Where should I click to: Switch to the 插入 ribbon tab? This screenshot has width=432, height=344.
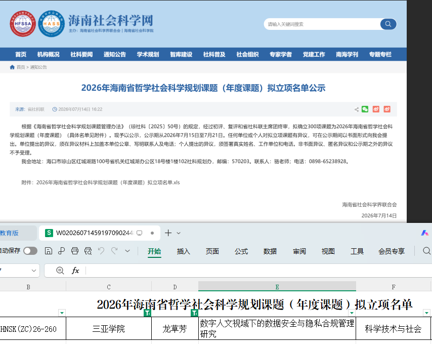[x=183, y=251]
